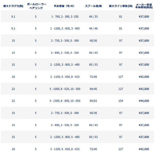Select the PE line cell '1 - 760, 2 - 380, 3 -250'
Screen dimensions: 155x155
point(65,17)
